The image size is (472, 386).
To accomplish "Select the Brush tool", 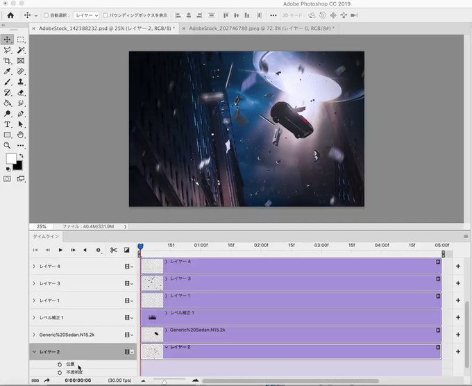I will click(7, 82).
